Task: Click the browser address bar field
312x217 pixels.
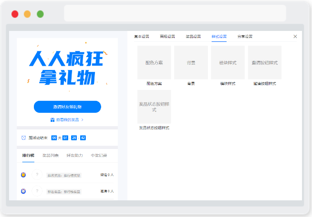Action: (175, 13)
